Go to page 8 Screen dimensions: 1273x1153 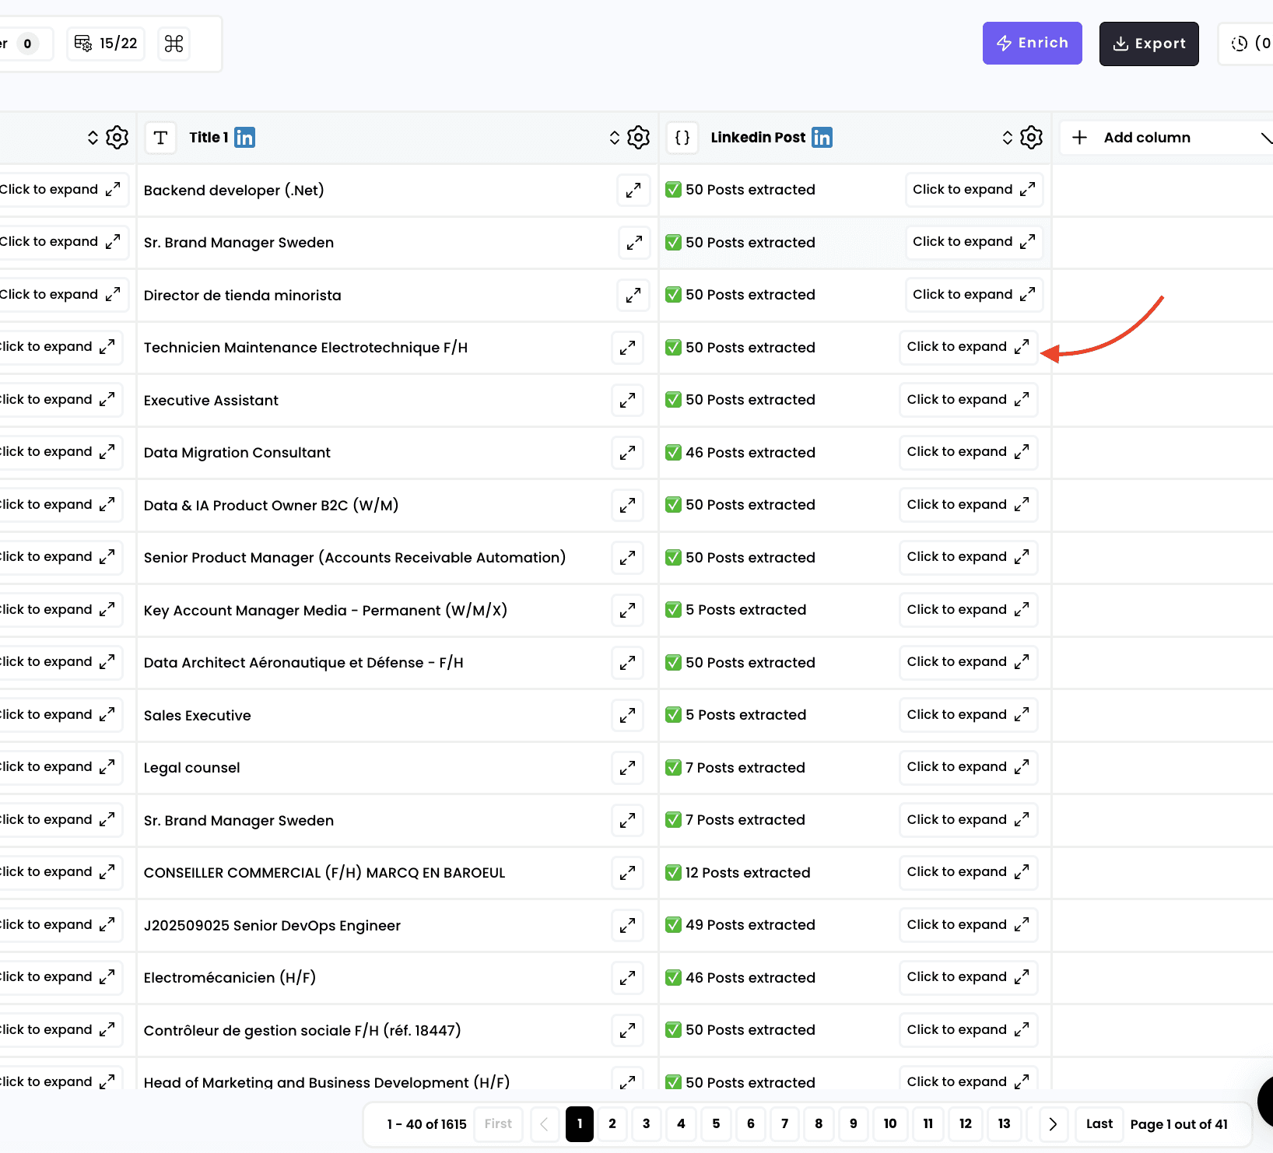pyautogui.click(x=819, y=1124)
